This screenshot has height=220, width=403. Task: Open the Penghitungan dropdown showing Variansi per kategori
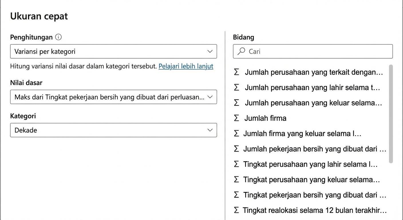coord(113,52)
